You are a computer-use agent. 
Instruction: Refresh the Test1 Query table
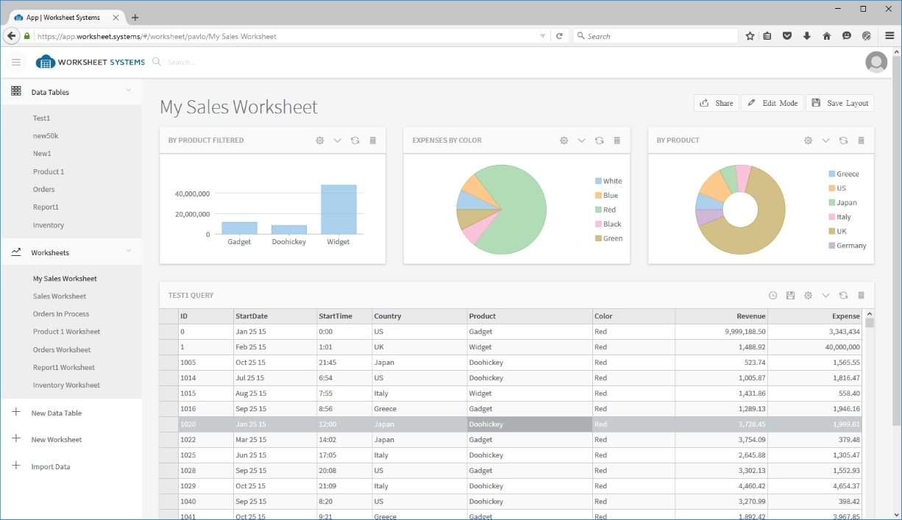[843, 296]
